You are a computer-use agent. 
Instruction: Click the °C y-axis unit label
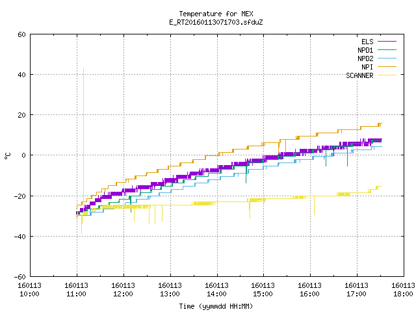7,156
